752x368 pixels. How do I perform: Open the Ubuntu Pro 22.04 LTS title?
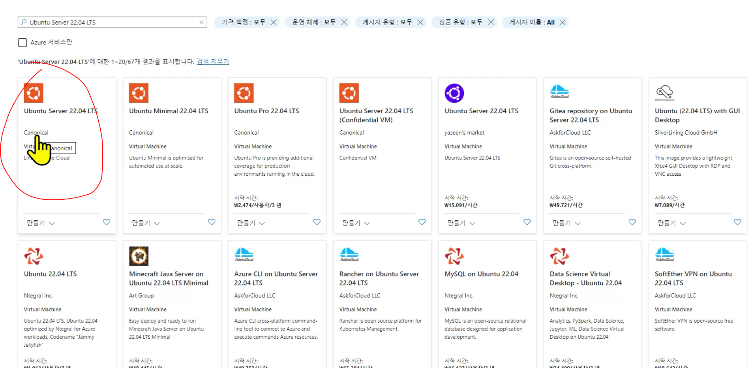(x=266, y=111)
